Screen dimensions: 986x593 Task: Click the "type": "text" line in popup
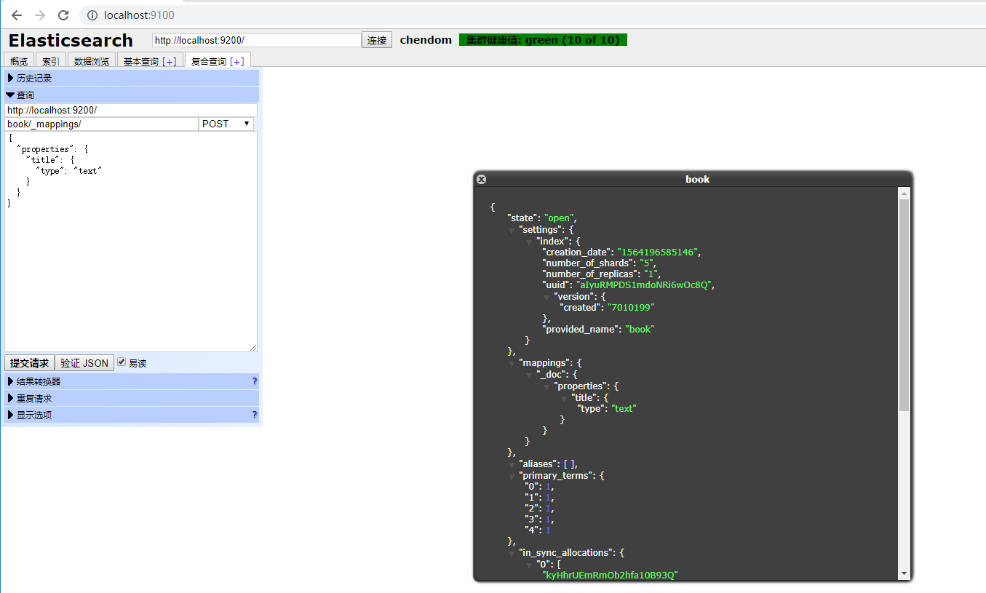(x=607, y=409)
